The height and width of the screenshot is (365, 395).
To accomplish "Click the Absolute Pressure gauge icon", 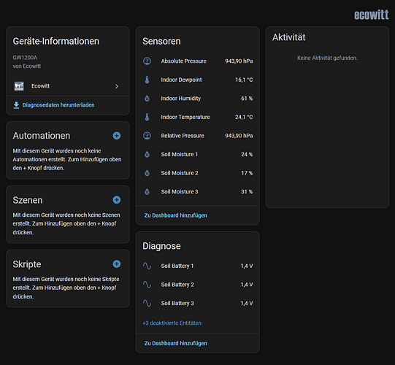I will 147,61.
